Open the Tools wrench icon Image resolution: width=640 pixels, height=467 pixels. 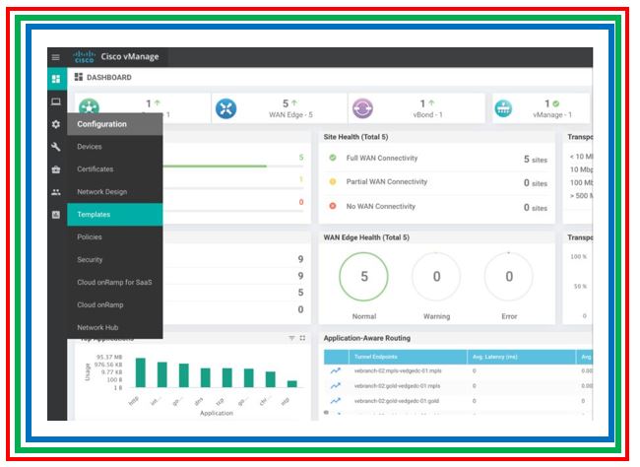(x=56, y=147)
